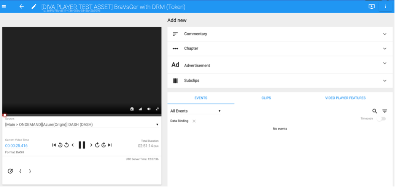The height and width of the screenshot is (188, 396).
Task: Mute the video with speaker icon
Action: [x=149, y=109]
